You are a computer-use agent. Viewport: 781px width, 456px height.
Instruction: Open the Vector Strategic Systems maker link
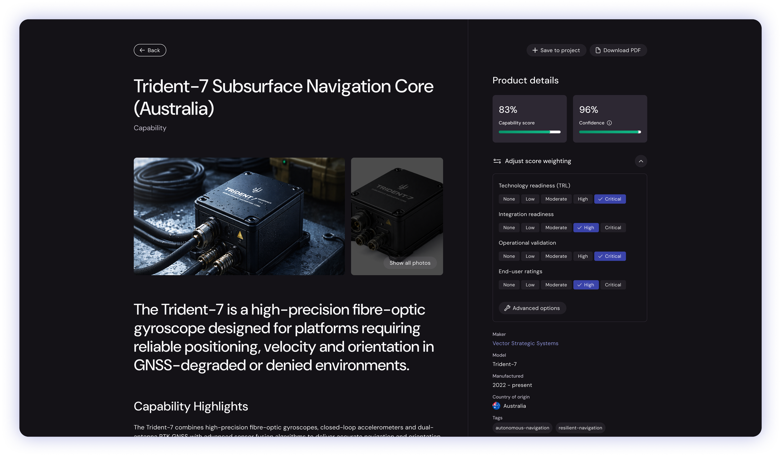tap(525, 343)
